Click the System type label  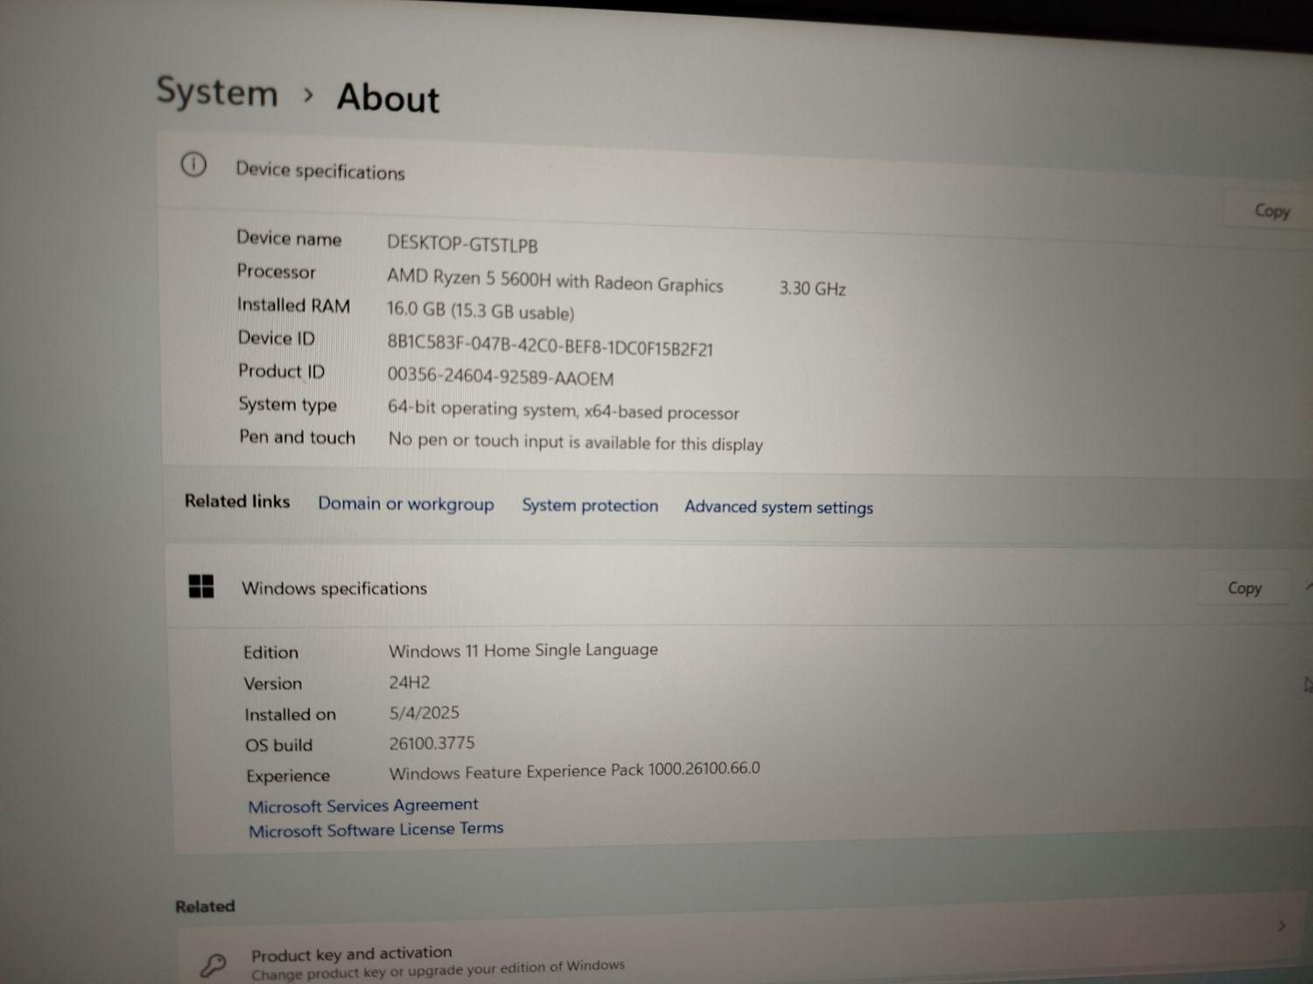[x=287, y=404]
